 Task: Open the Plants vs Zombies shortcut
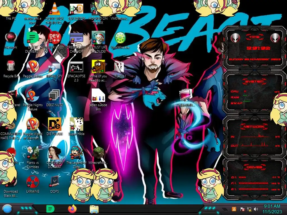(x=33, y=158)
